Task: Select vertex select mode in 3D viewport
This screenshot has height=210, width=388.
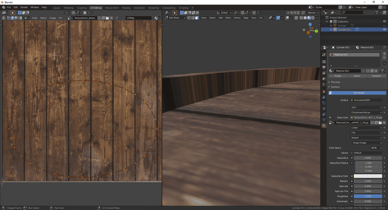Action: 189,18
